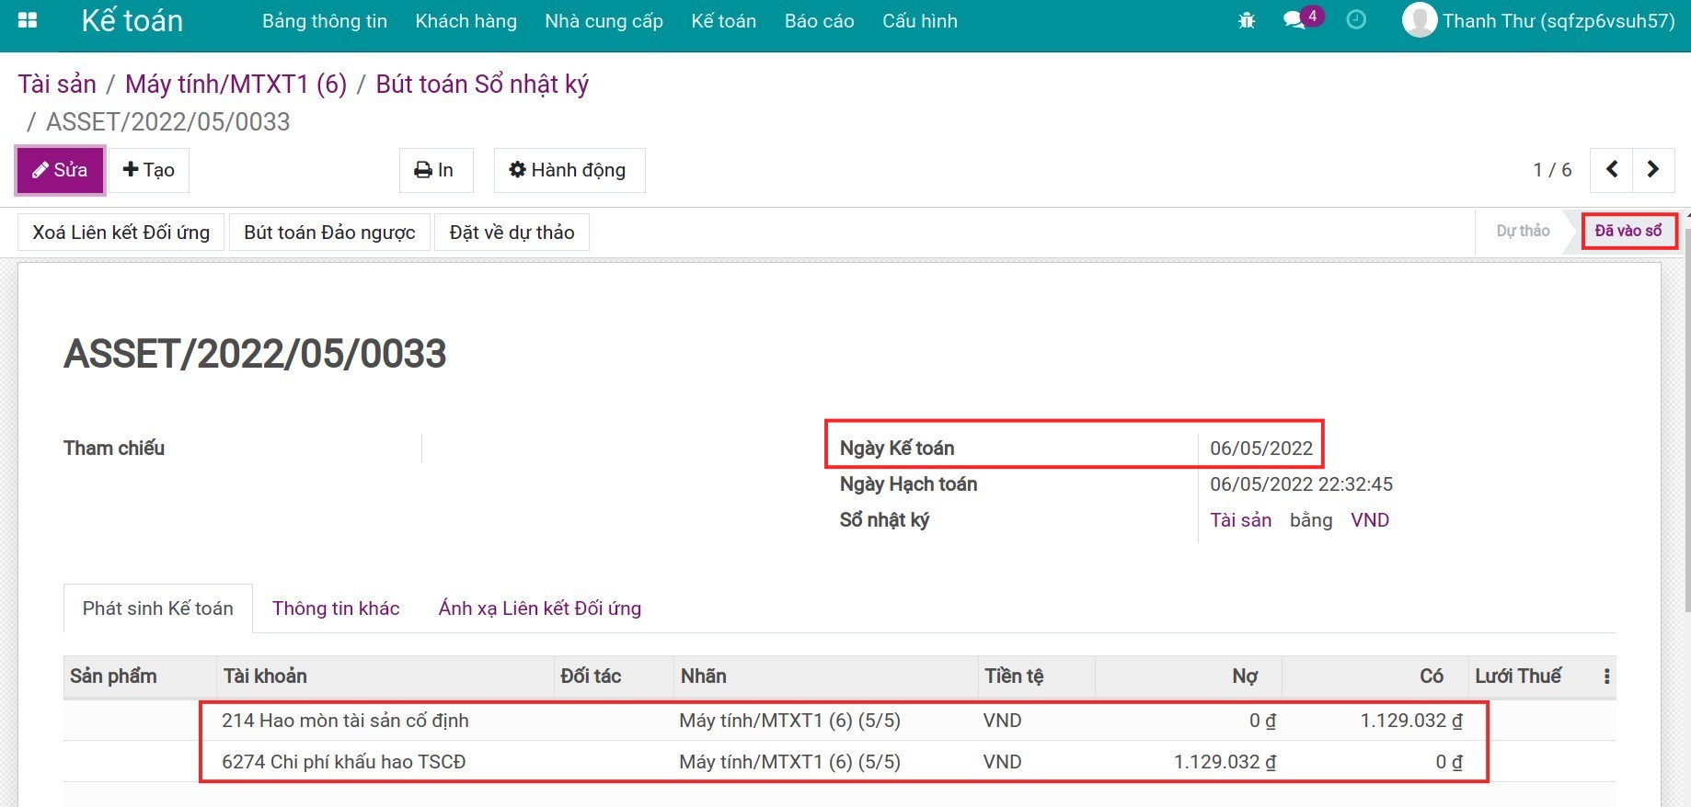
Task: Click the Tài sản breadcrumb link
Action: tap(57, 85)
